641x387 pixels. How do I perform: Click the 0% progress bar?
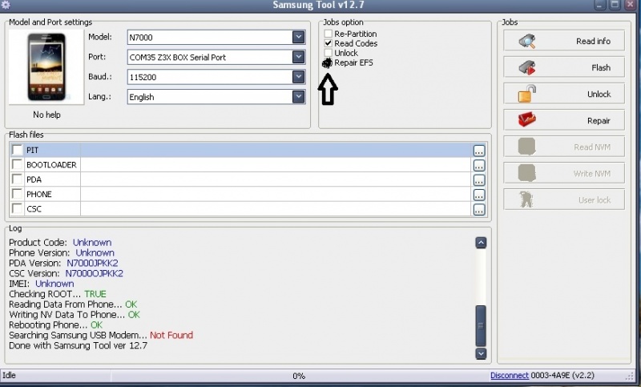(x=299, y=376)
